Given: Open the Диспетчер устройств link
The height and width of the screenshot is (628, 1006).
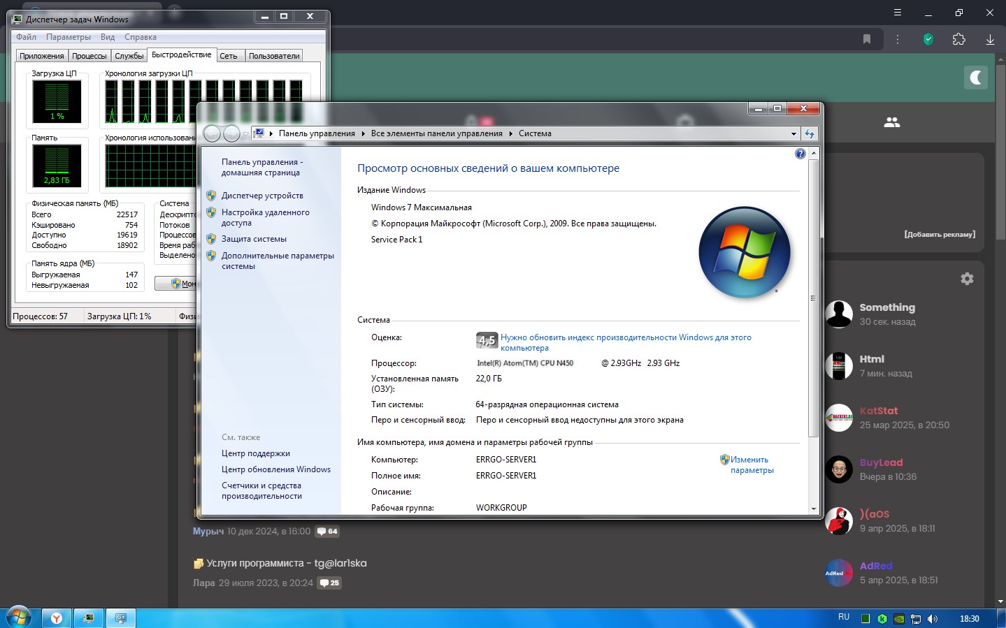Looking at the screenshot, I should 262,196.
